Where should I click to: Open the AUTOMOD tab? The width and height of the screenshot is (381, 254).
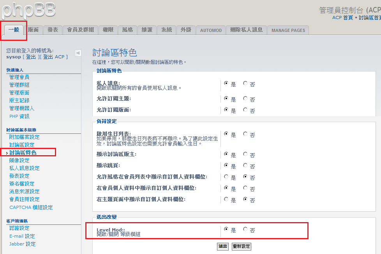tap(211, 30)
